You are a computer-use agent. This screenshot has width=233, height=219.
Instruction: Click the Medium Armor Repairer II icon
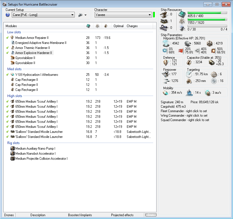coord(13,38)
